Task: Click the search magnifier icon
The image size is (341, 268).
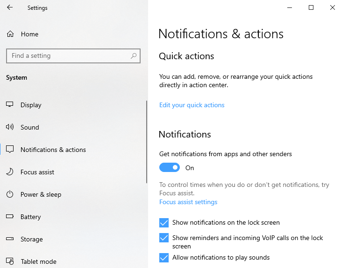Action: click(x=134, y=56)
